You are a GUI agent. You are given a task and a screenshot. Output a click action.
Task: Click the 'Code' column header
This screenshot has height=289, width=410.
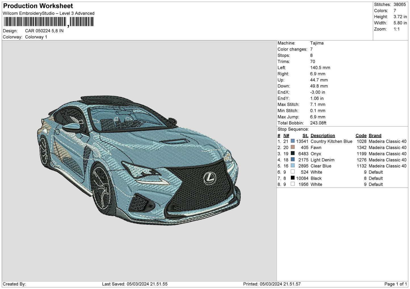(361, 136)
